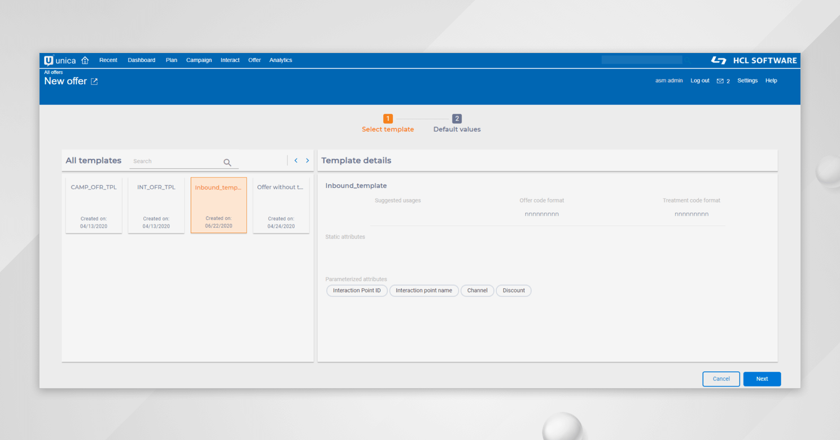The width and height of the screenshot is (840, 440).
Task: Click the magnifier icon in the template search
Action: [x=228, y=162]
